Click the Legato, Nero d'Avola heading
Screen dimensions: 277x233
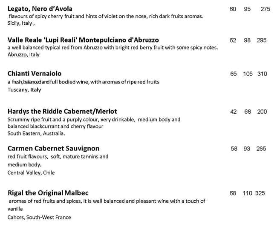click(x=40, y=9)
